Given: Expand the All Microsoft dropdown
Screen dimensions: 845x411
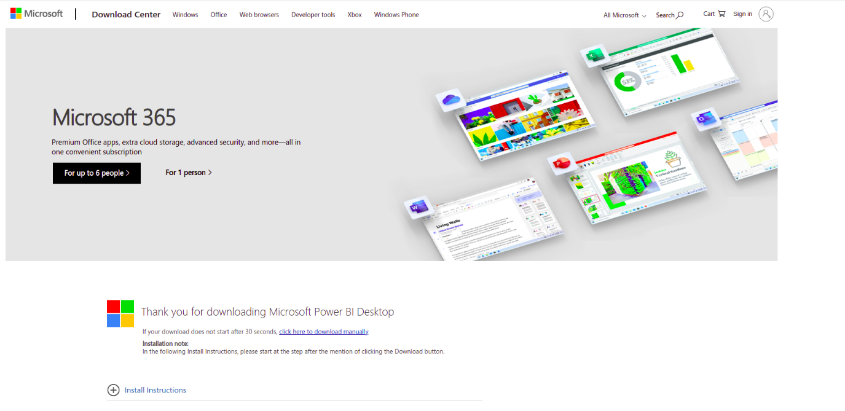Looking at the screenshot, I should point(625,15).
